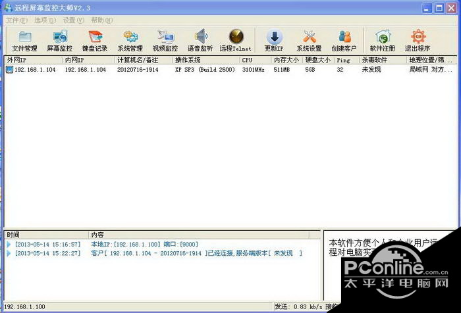Sort by the 内网IP column header
The image size is (461, 313).
point(88,60)
